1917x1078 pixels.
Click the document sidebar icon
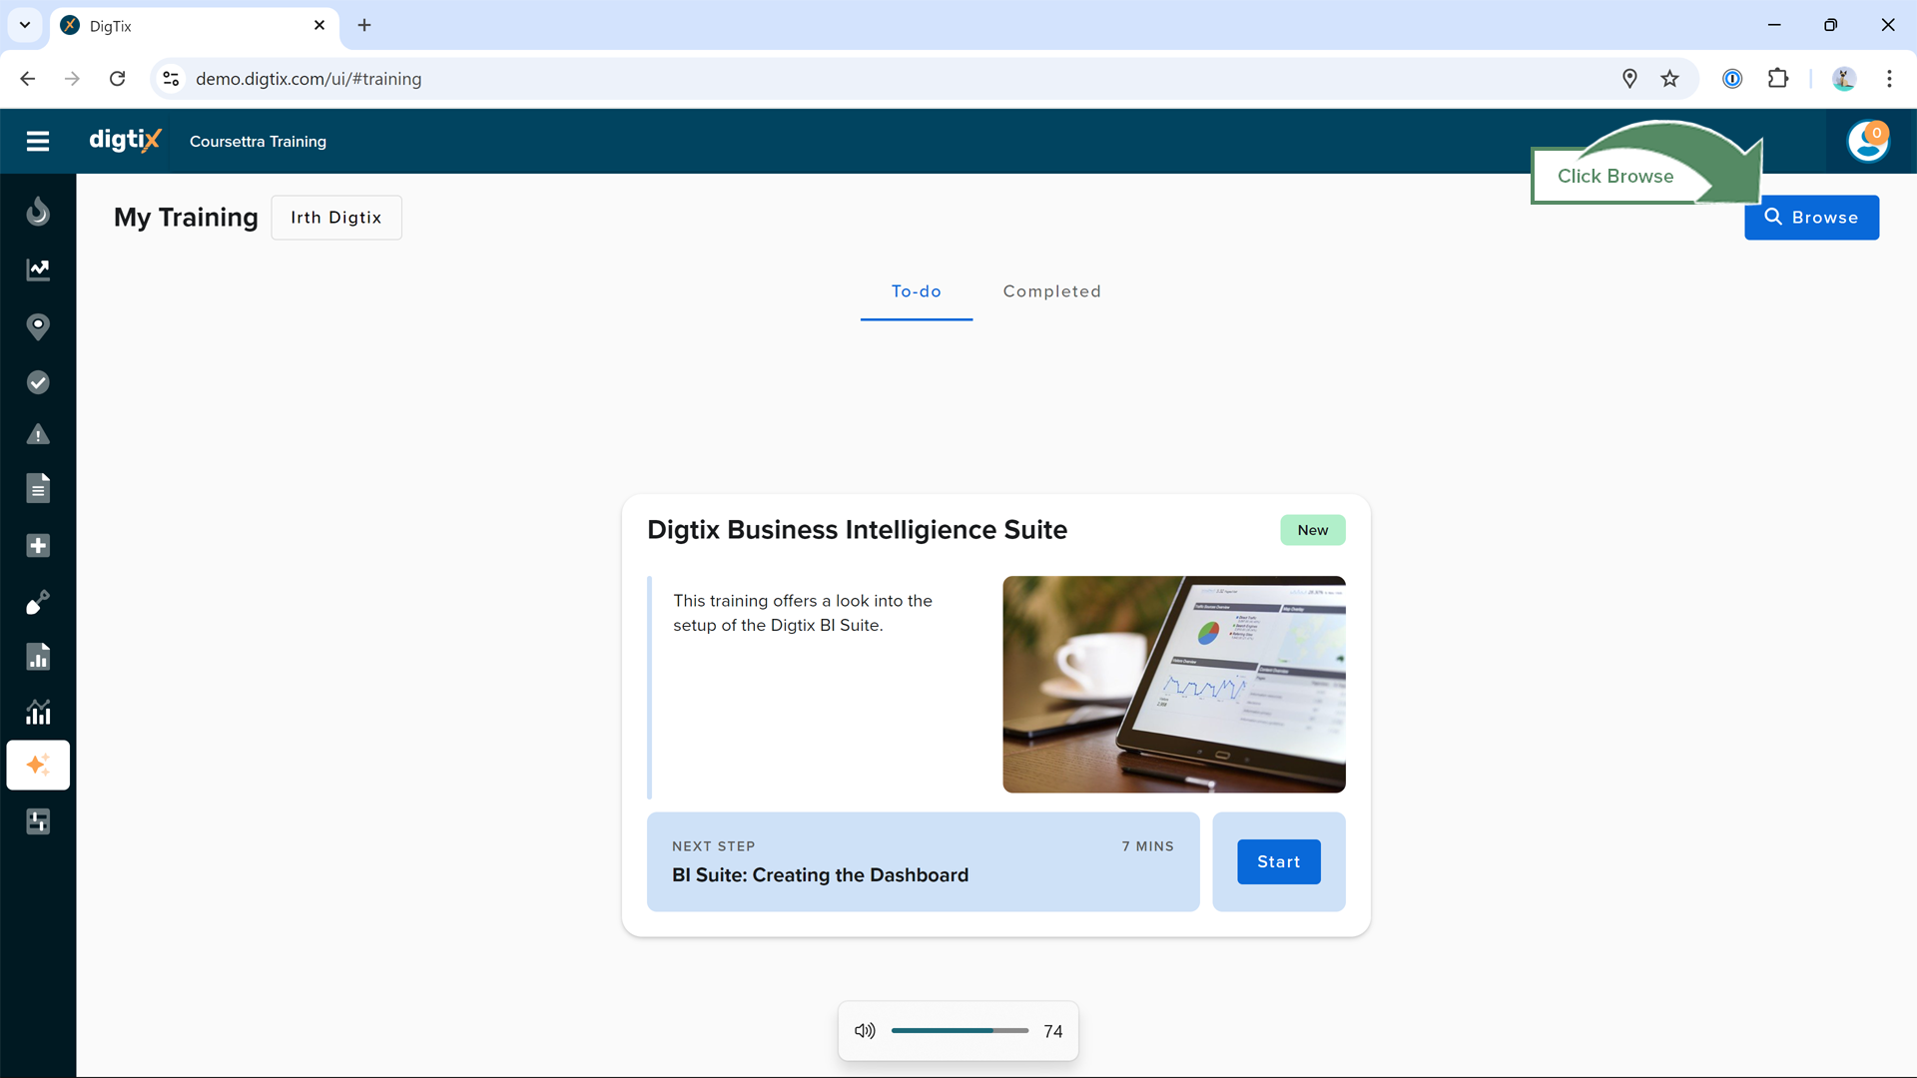coord(38,488)
